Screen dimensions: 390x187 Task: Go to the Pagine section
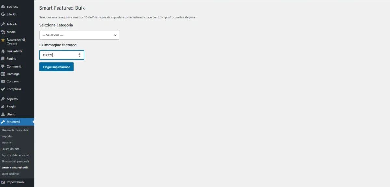point(17,59)
